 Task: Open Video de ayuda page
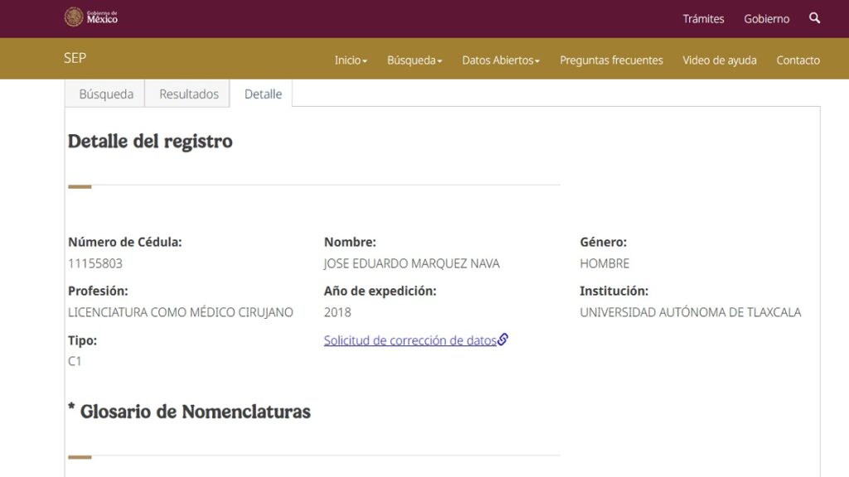719,60
